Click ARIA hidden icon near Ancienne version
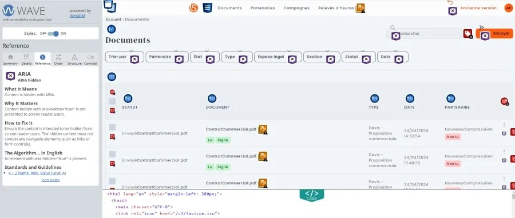Image resolution: width=515 pixels, height=218 pixels. click(453, 11)
